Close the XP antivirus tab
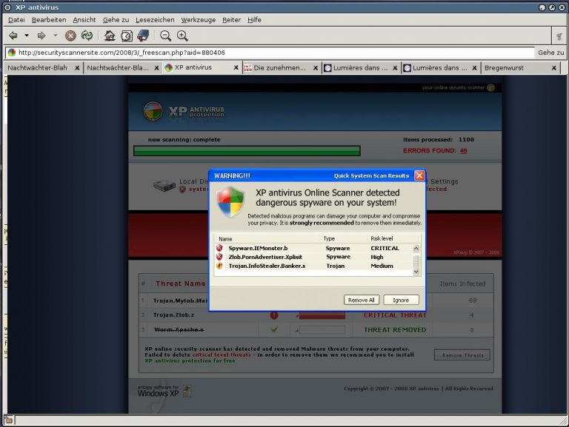 pos(236,68)
